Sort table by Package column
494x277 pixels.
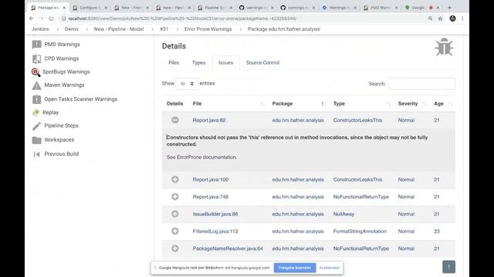coord(299,104)
